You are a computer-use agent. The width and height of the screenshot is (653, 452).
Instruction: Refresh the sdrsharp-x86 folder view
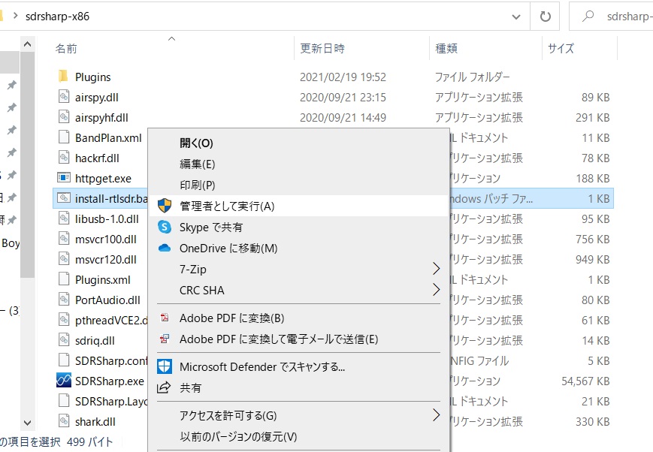coord(545,17)
